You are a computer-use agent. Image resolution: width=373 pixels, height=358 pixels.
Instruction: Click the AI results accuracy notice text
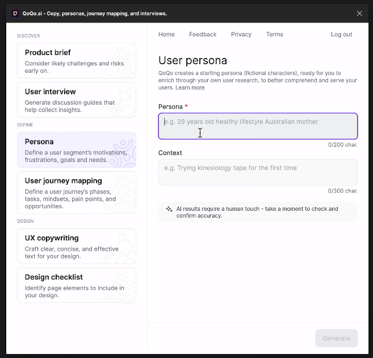(257, 212)
